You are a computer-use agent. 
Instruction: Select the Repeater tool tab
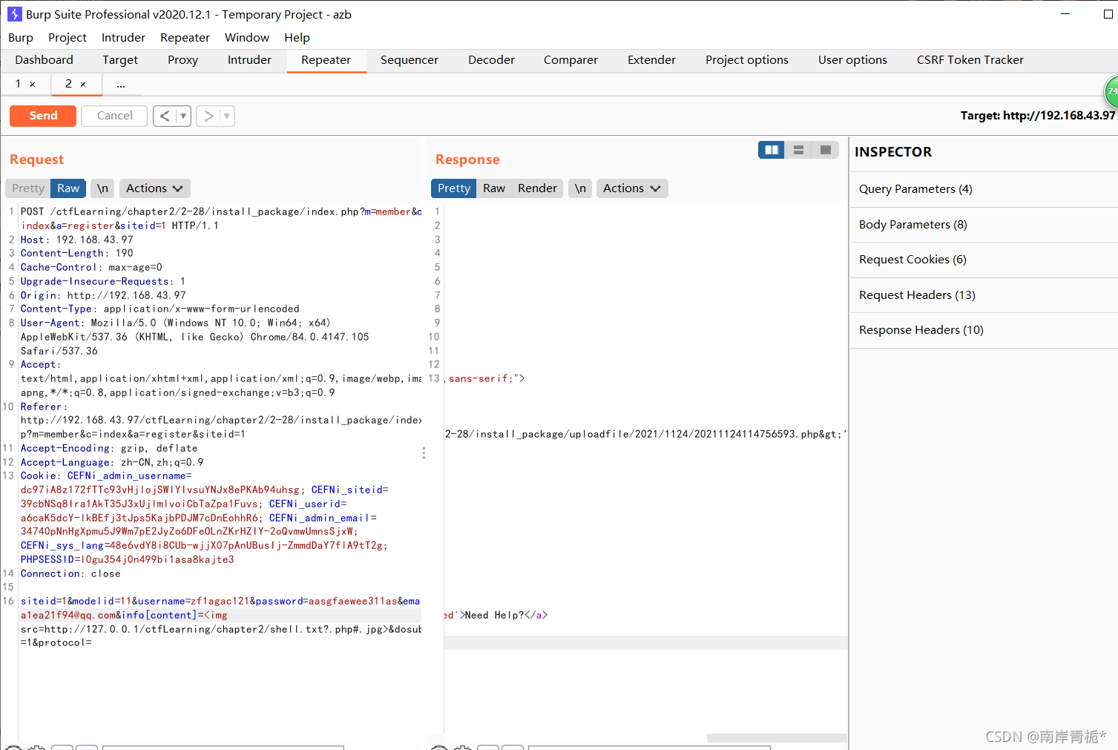(326, 60)
